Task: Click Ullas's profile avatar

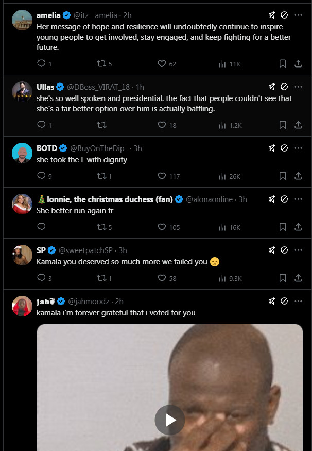Action: click(x=22, y=91)
